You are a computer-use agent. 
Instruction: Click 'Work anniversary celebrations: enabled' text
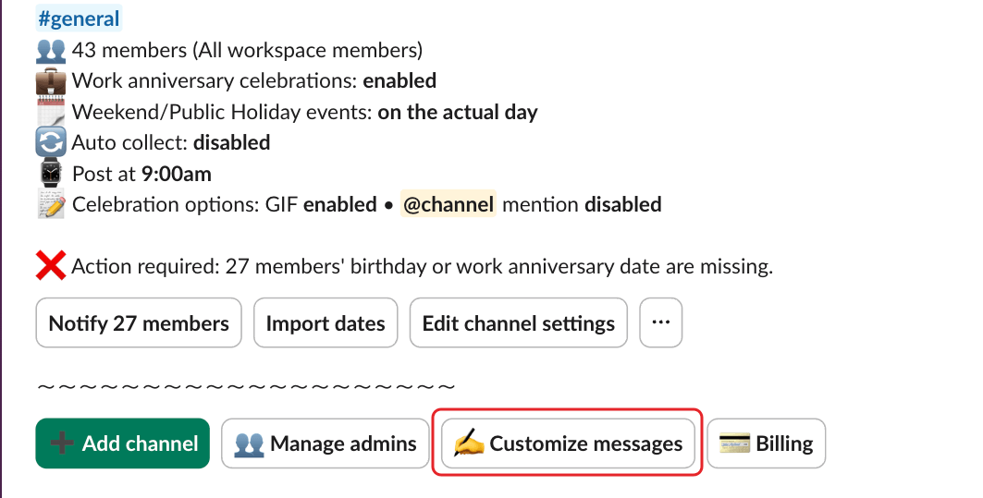point(254,80)
